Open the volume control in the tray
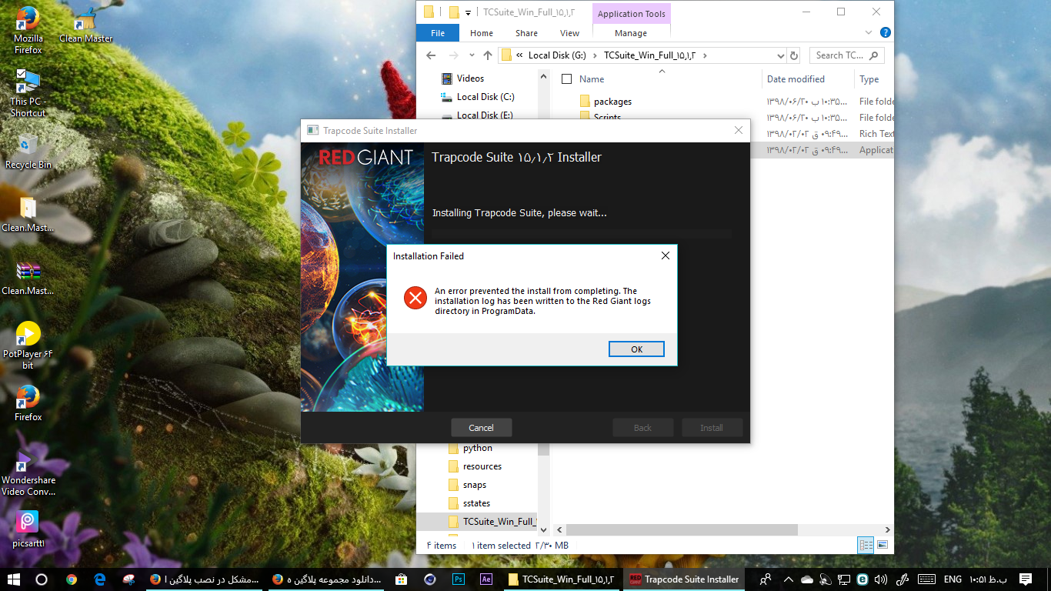The image size is (1051, 591). click(x=881, y=579)
